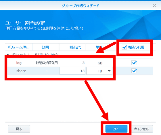The width and height of the screenshot is (161, 135).
Task: Click the 転送ログ保存用 description cell
Action: pyautogui.click(x=47, y=63)
